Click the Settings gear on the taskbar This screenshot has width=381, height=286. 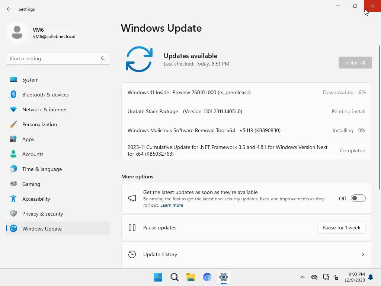click(224, 277)
